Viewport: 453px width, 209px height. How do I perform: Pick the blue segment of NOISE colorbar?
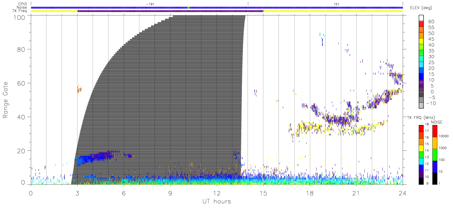point(435,167)
